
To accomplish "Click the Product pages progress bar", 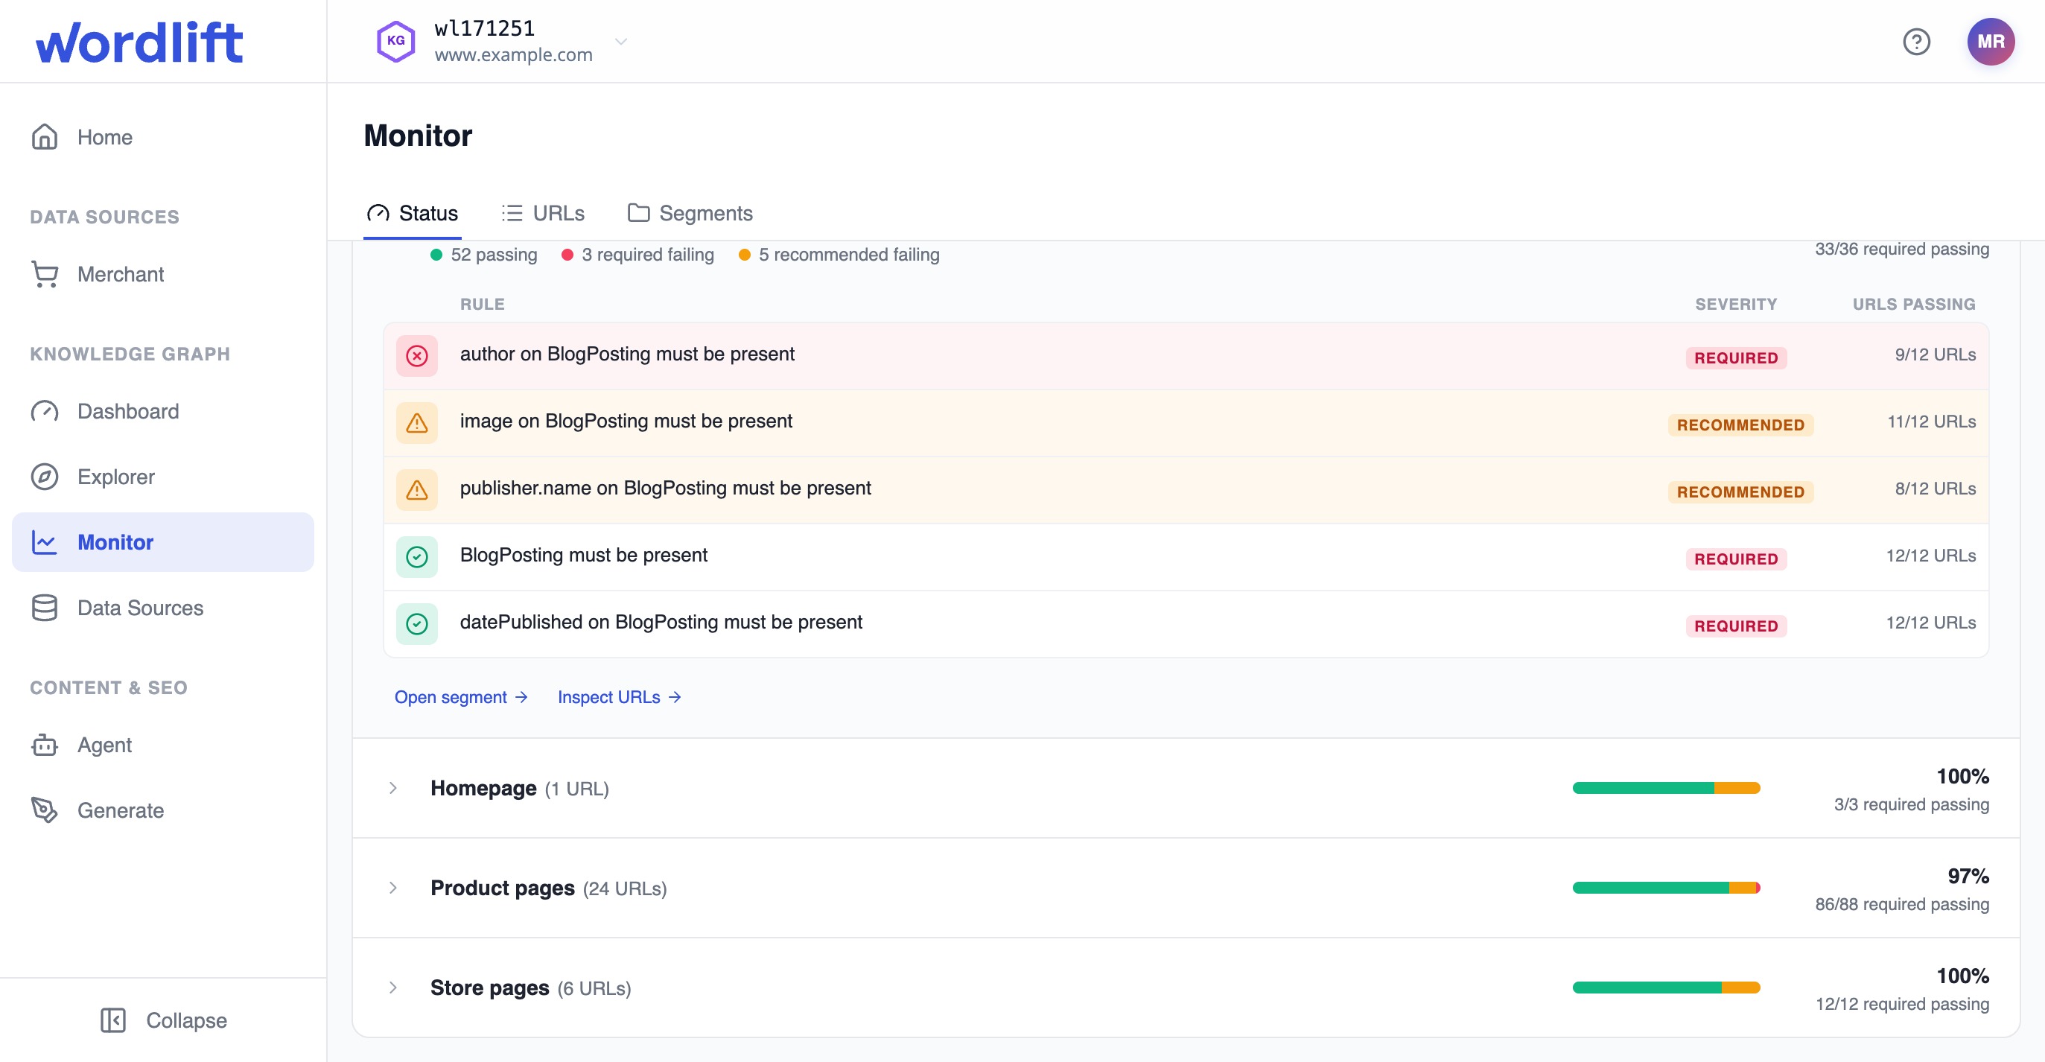I will (1667, 888).
